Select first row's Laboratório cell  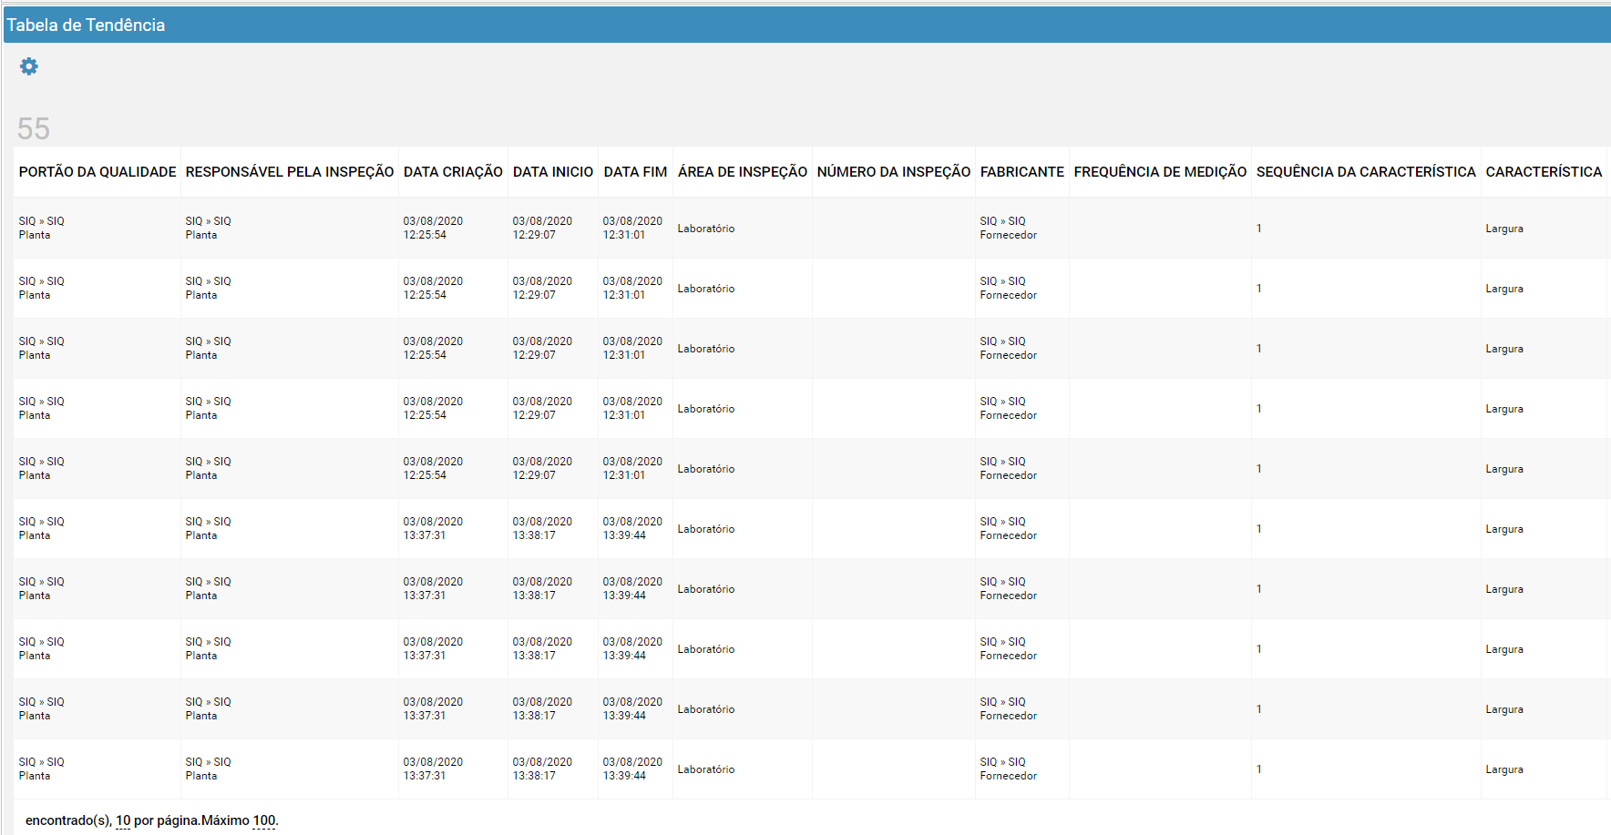point(706,229)
